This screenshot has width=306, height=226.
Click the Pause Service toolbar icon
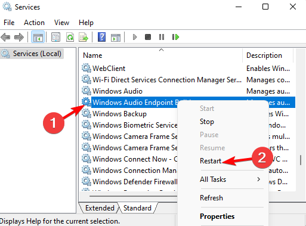coord(162,37)
